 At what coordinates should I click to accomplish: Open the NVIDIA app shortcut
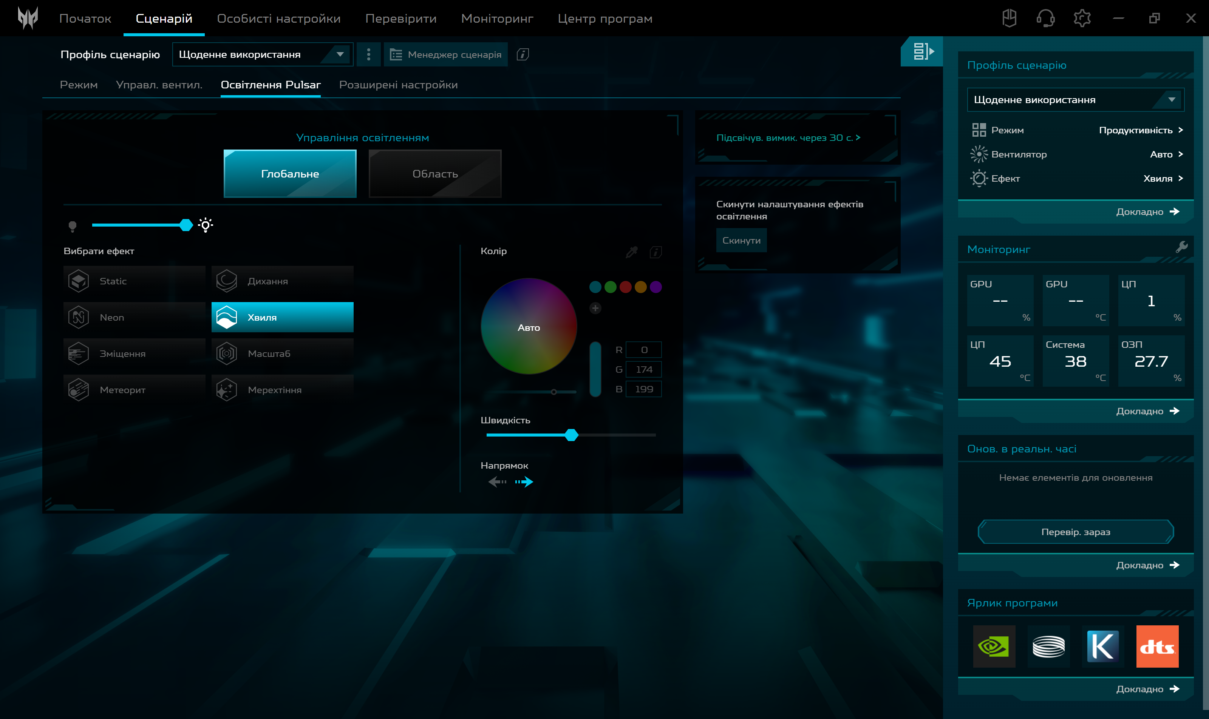994,646
